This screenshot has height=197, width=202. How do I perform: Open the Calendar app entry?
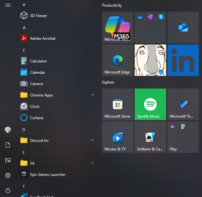point(57,72)
